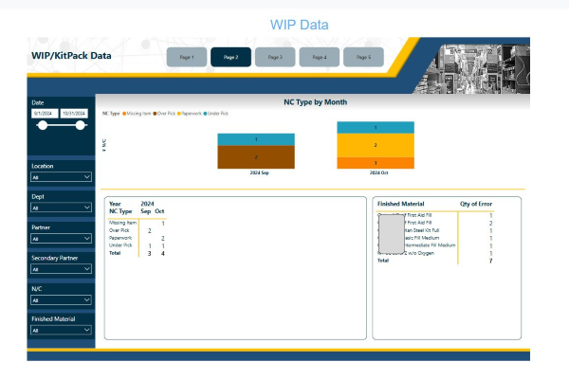Select the active Page 2 button
This screenshot has height=380, width=569.
[x=230, y=57]
